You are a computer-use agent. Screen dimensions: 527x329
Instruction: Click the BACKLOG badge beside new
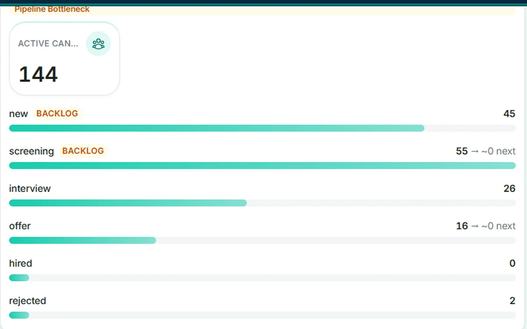pyautogui.click(x=57, y=114)
